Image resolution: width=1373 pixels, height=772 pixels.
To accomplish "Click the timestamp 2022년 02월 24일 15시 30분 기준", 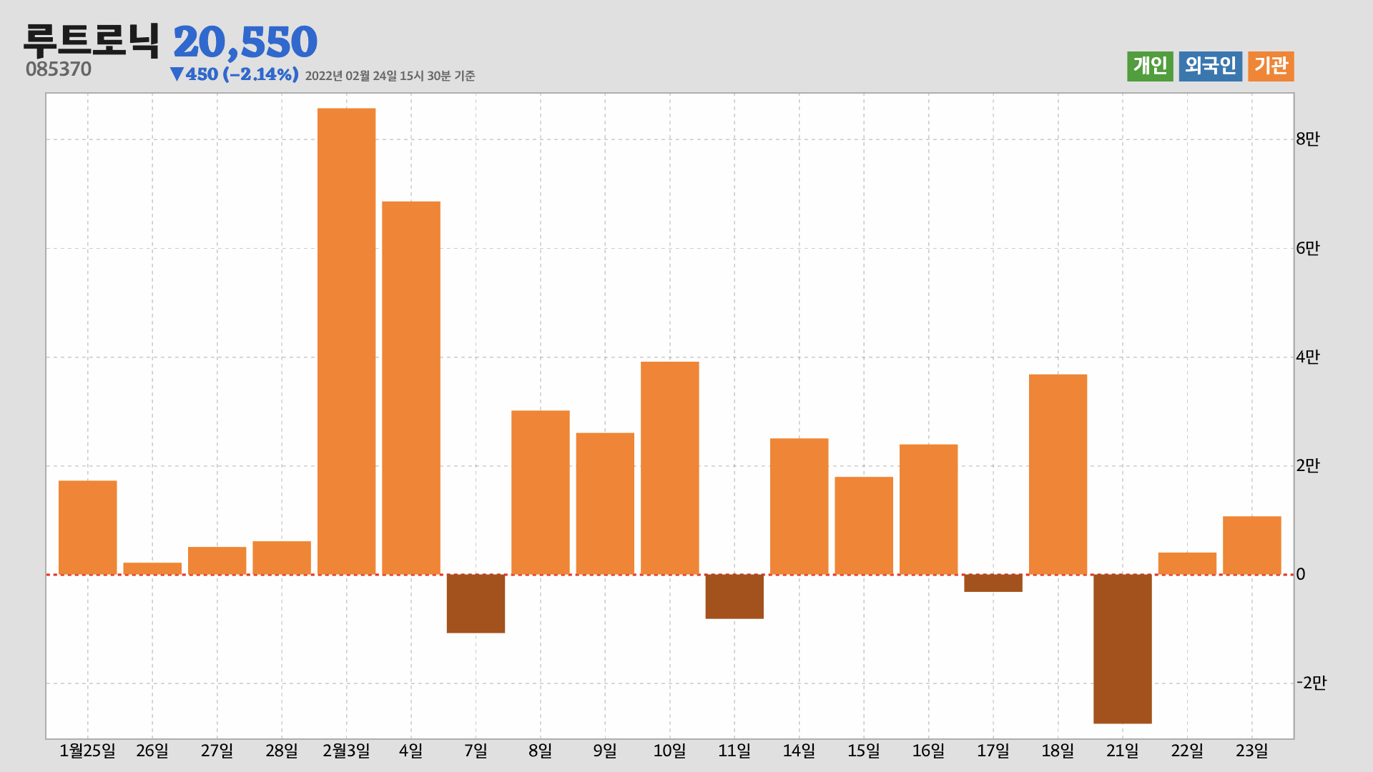I will (x=390, y=76).
